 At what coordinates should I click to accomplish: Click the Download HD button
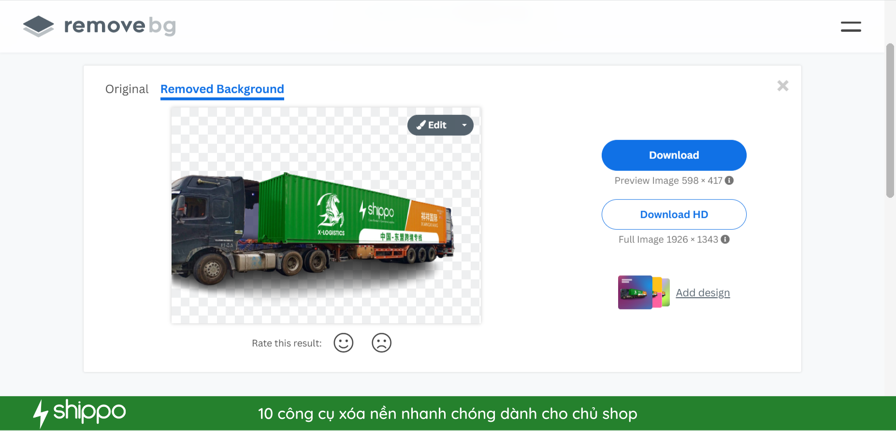tap(674, 215)
